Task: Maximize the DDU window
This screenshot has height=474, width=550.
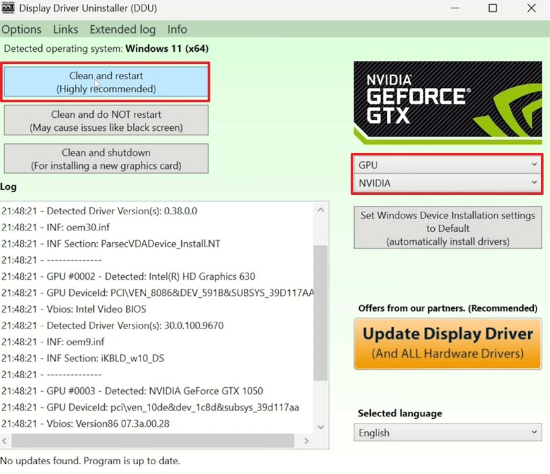Action: point(492,8)
